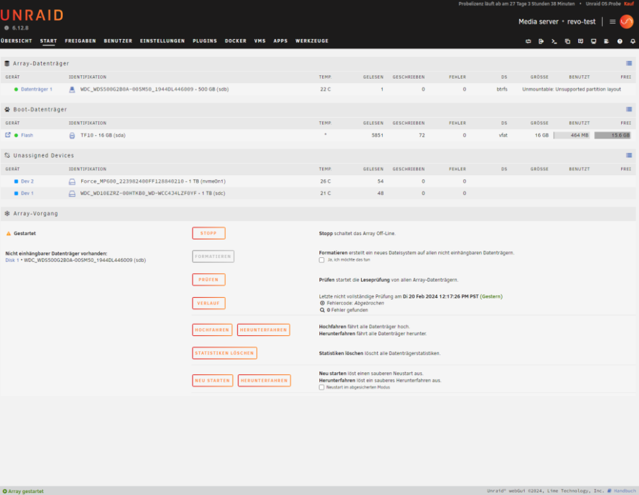The height and width of the screenshot is (495, 639).
Task: Open the VMS menu tab
Action: [x=260, y=41]
